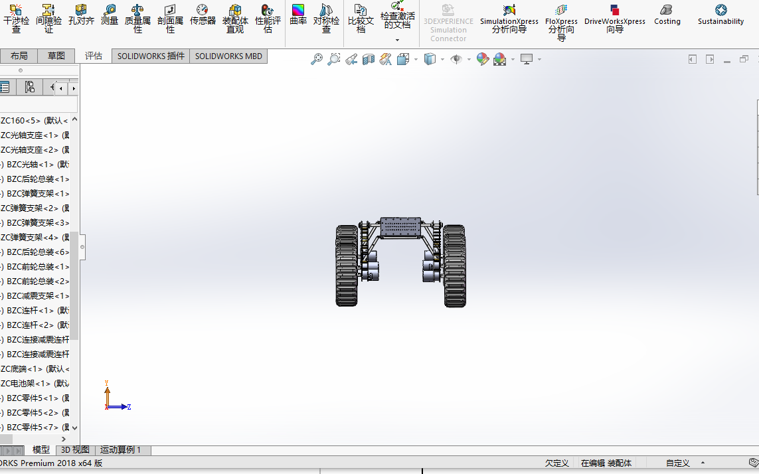The image size is (759, 474).
Task: Select ZC电池架<1> tree item
Action: tap(35, 383)
